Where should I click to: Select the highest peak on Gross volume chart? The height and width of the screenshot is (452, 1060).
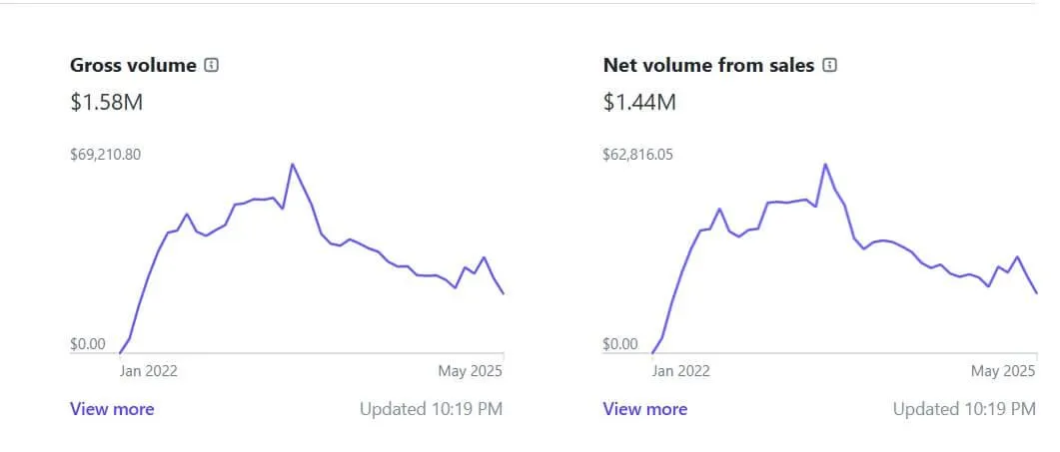292,165
